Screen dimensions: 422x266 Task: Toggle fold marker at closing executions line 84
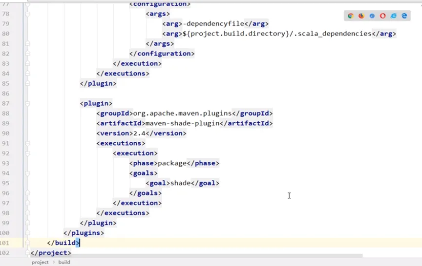coord(28,73)
